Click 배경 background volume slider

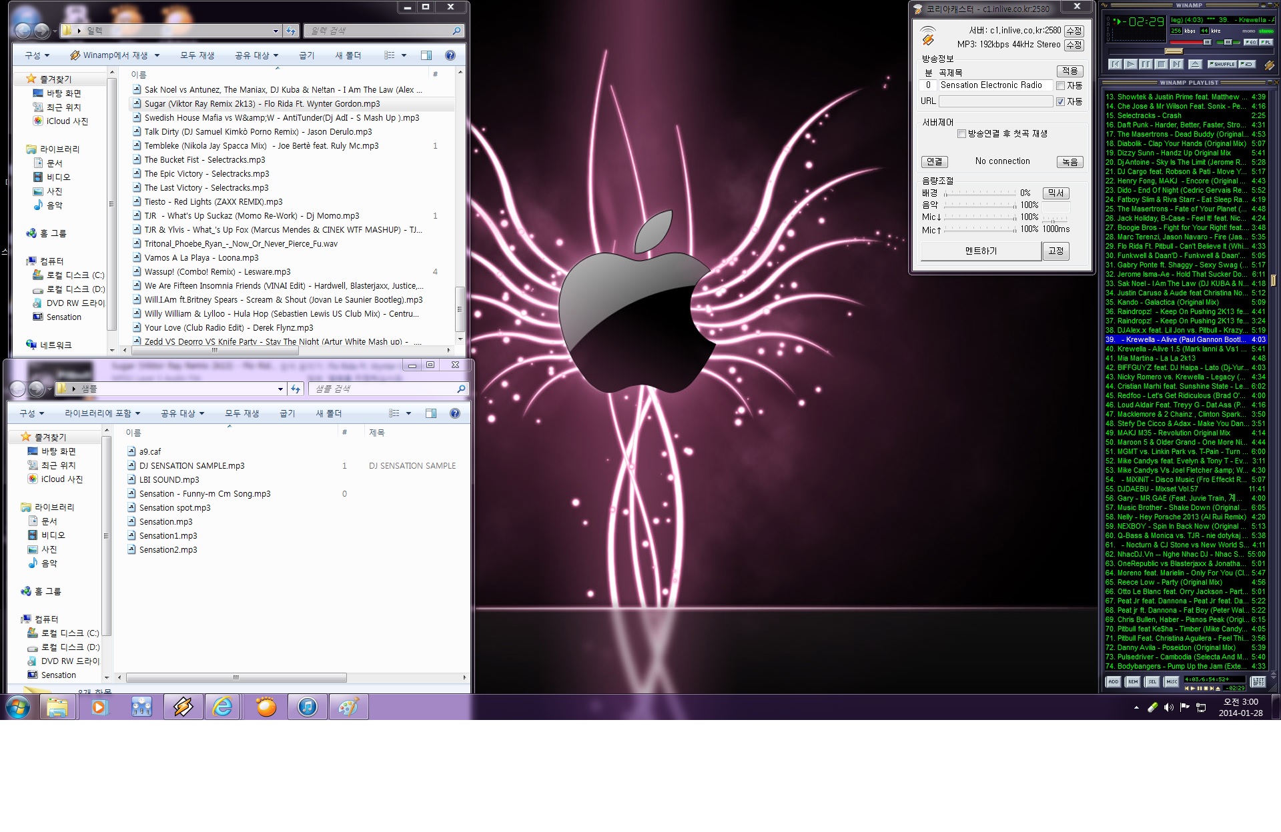point(979,193)
